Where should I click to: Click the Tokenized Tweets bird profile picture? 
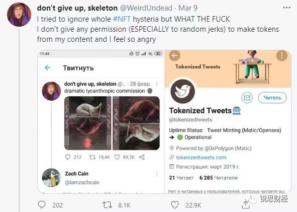[182, 91]
